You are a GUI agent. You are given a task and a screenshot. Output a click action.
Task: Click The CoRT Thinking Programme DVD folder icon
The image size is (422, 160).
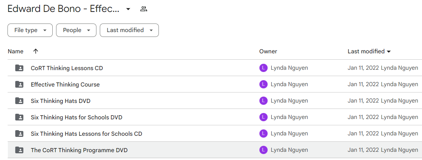(x=19, y=150)
